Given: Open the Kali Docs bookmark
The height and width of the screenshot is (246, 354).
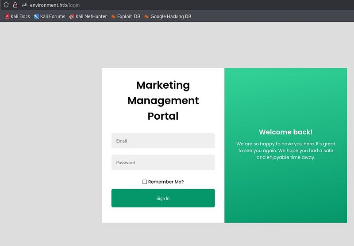Looking at the screenshot, I should coord(17,16).
